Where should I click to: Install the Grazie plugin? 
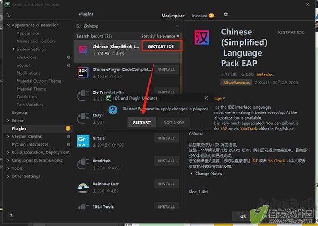coord(166,138)
